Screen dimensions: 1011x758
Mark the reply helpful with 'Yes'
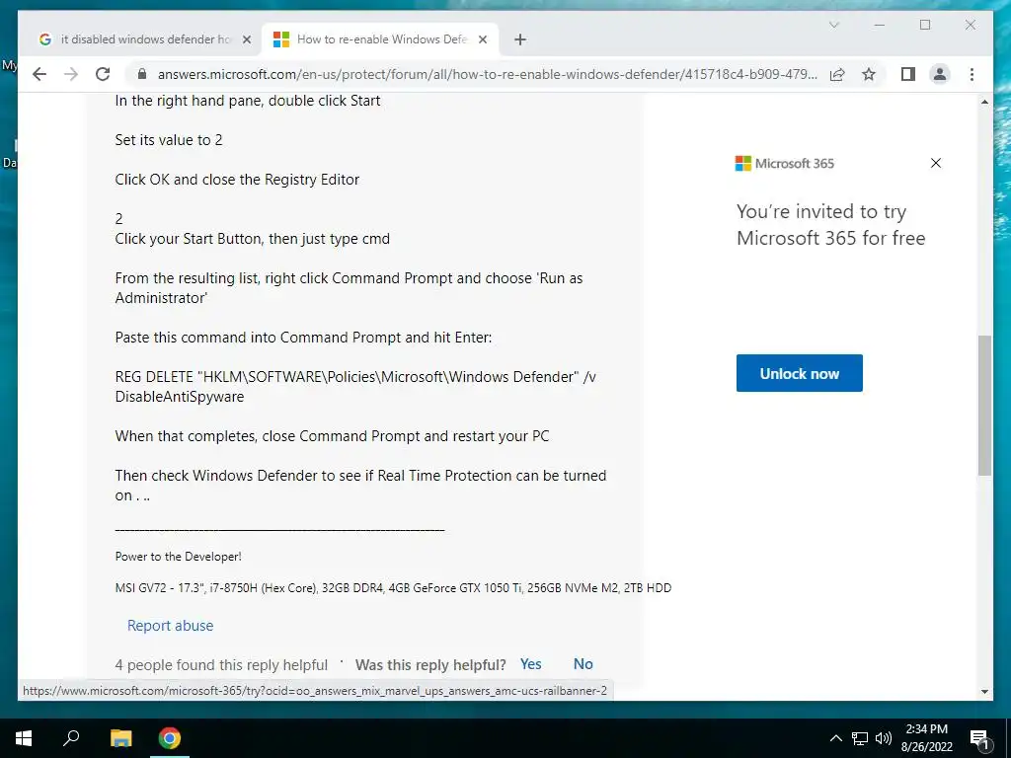pos(530,664)
